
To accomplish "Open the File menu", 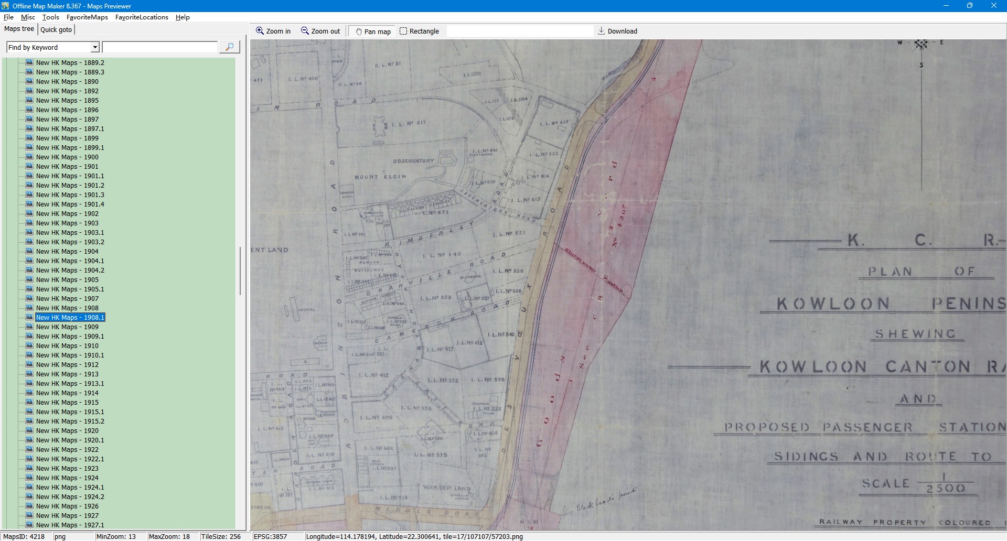I will 8,17.
